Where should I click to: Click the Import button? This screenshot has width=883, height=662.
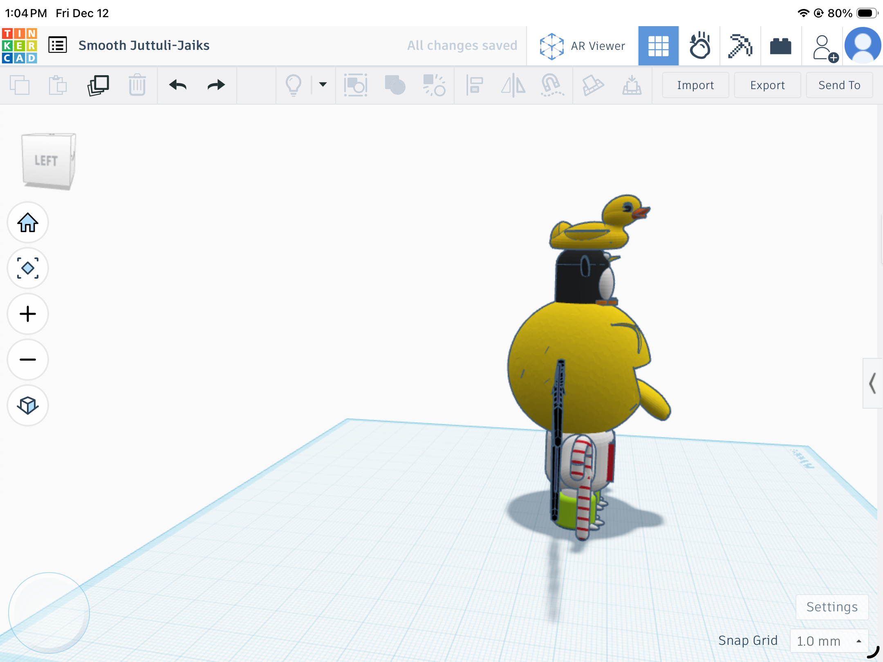[x=695, y=85]
